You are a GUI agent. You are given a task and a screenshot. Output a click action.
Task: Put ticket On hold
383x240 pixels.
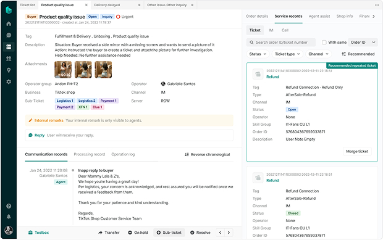(138, 233)
